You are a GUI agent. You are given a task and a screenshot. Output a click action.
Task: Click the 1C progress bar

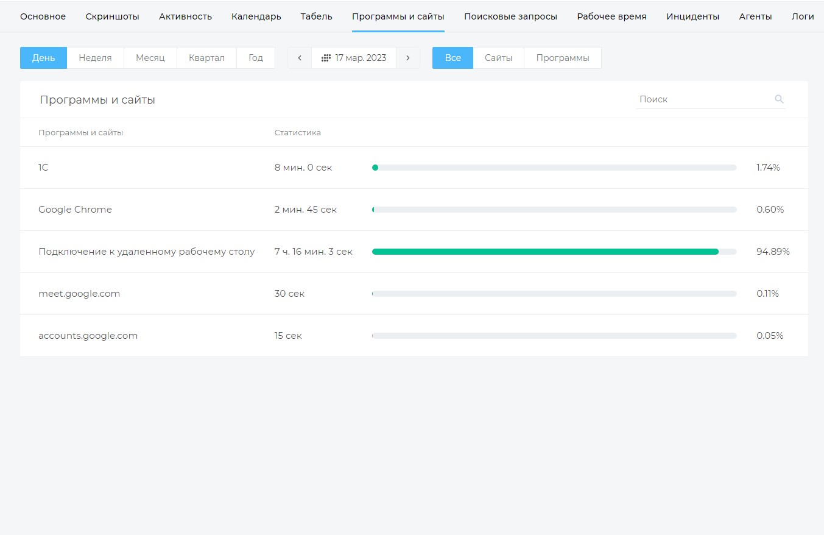click(x=554, y=168)
